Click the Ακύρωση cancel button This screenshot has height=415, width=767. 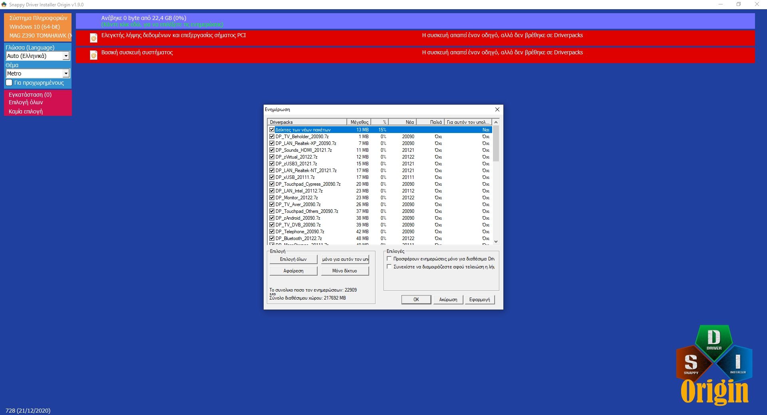point(448,300)
